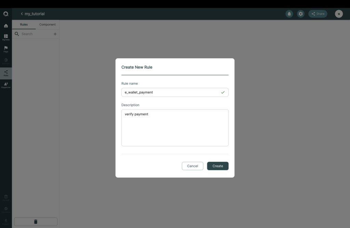Viewport: 350px width, 228px height.
Task: Open BigTable from the sidebar
Action: [6, 37]
